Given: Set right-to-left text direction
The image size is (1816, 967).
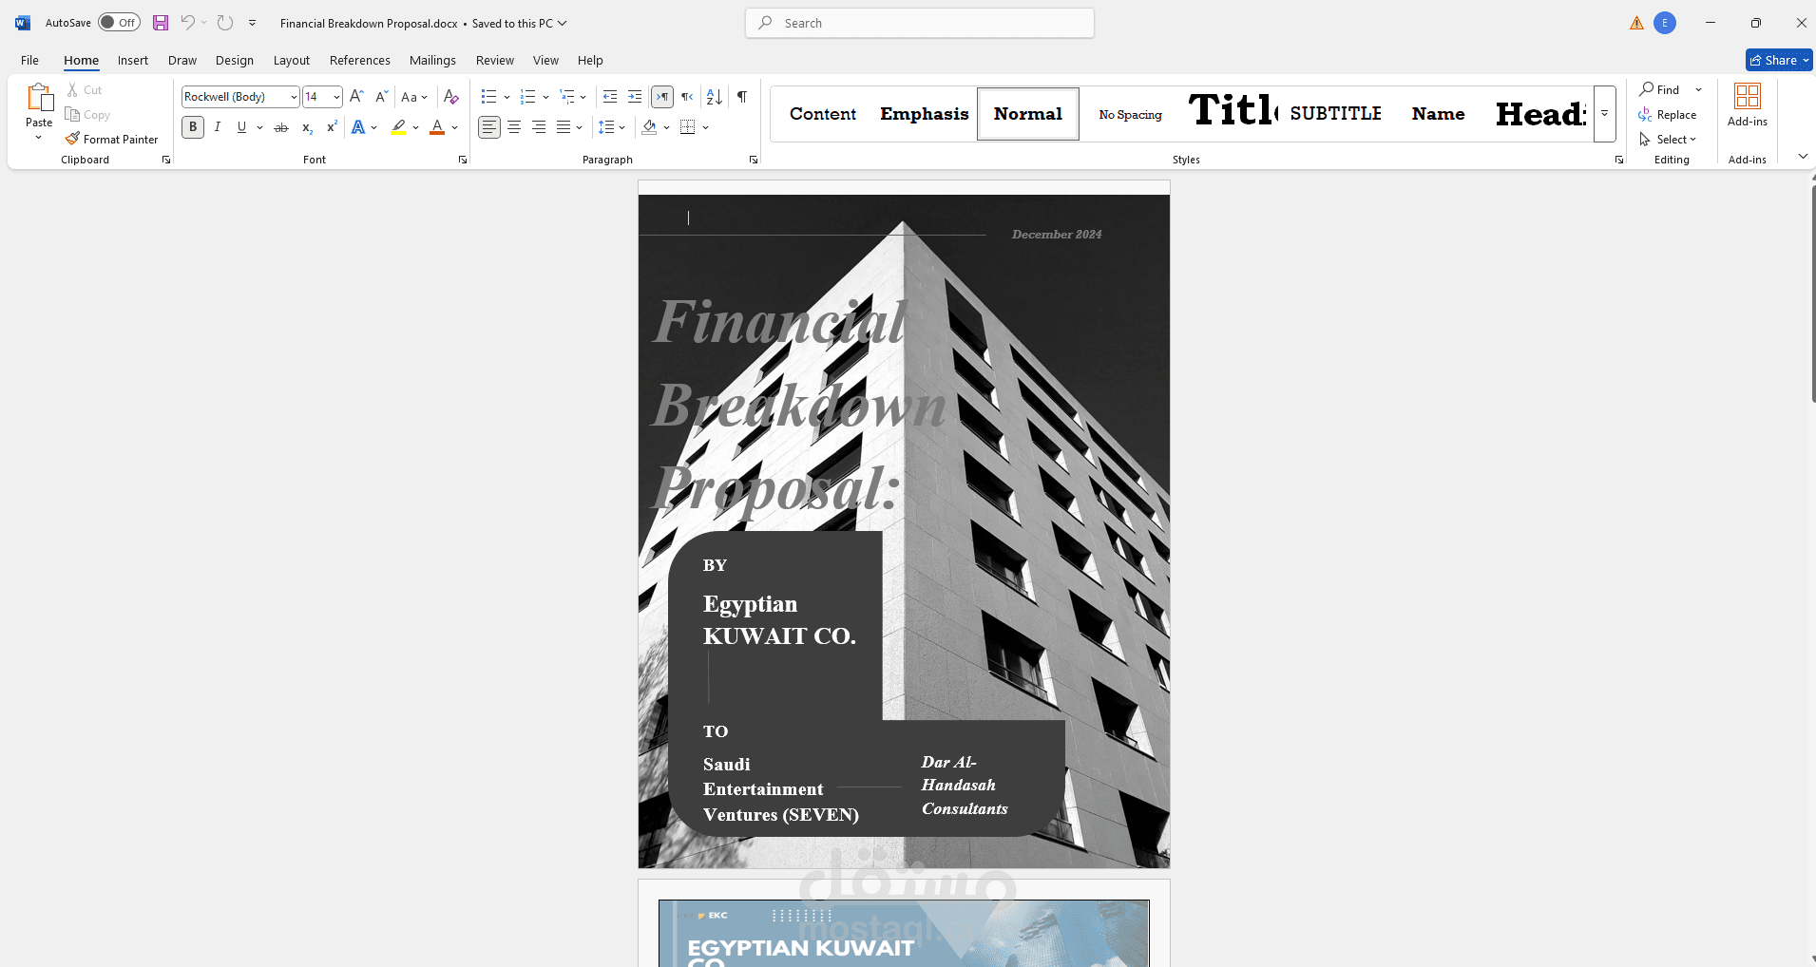Looking at the screenshot, I should coord(687,96).
